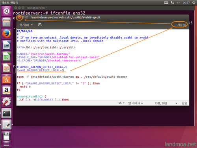
Task: Click the terminal window title root@server
Action: [37, 8]
